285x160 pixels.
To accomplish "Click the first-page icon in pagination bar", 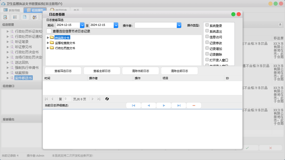I will point(46,99).
